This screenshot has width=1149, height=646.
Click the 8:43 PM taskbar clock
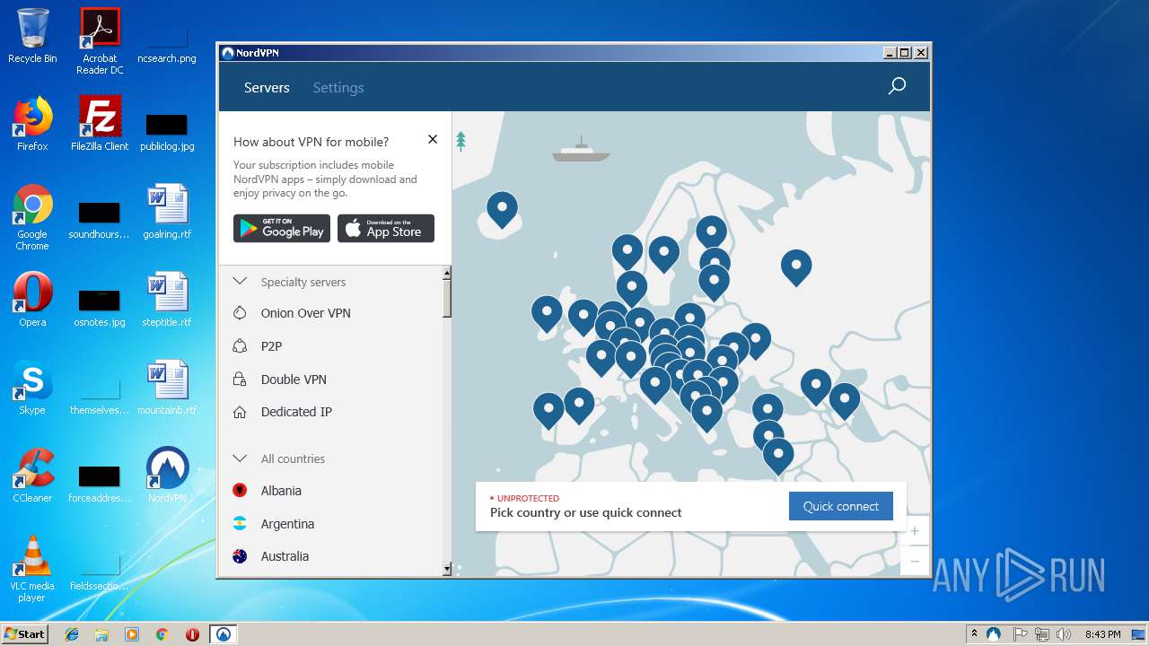pyautogui.click(x=1102, y=634)
